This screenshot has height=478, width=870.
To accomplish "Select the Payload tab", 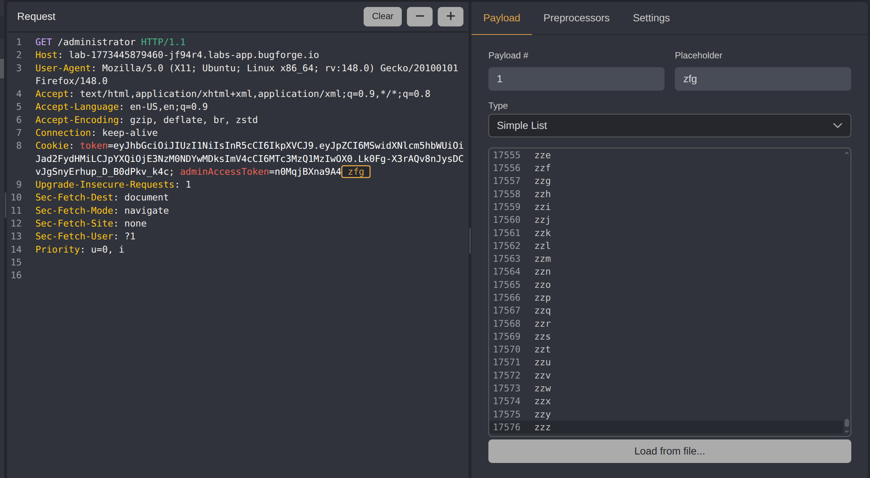I will (501, 18).
